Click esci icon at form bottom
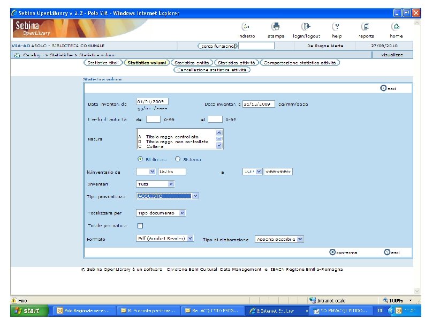Screen dimensions: 425x319 [387, 252]
